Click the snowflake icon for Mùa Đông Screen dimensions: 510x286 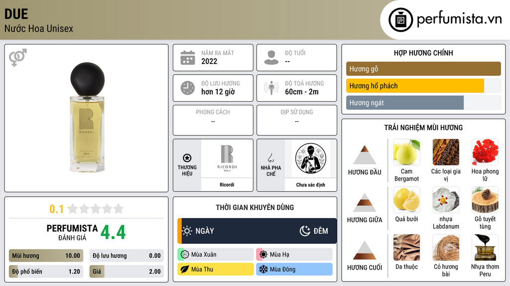[263, 269]
